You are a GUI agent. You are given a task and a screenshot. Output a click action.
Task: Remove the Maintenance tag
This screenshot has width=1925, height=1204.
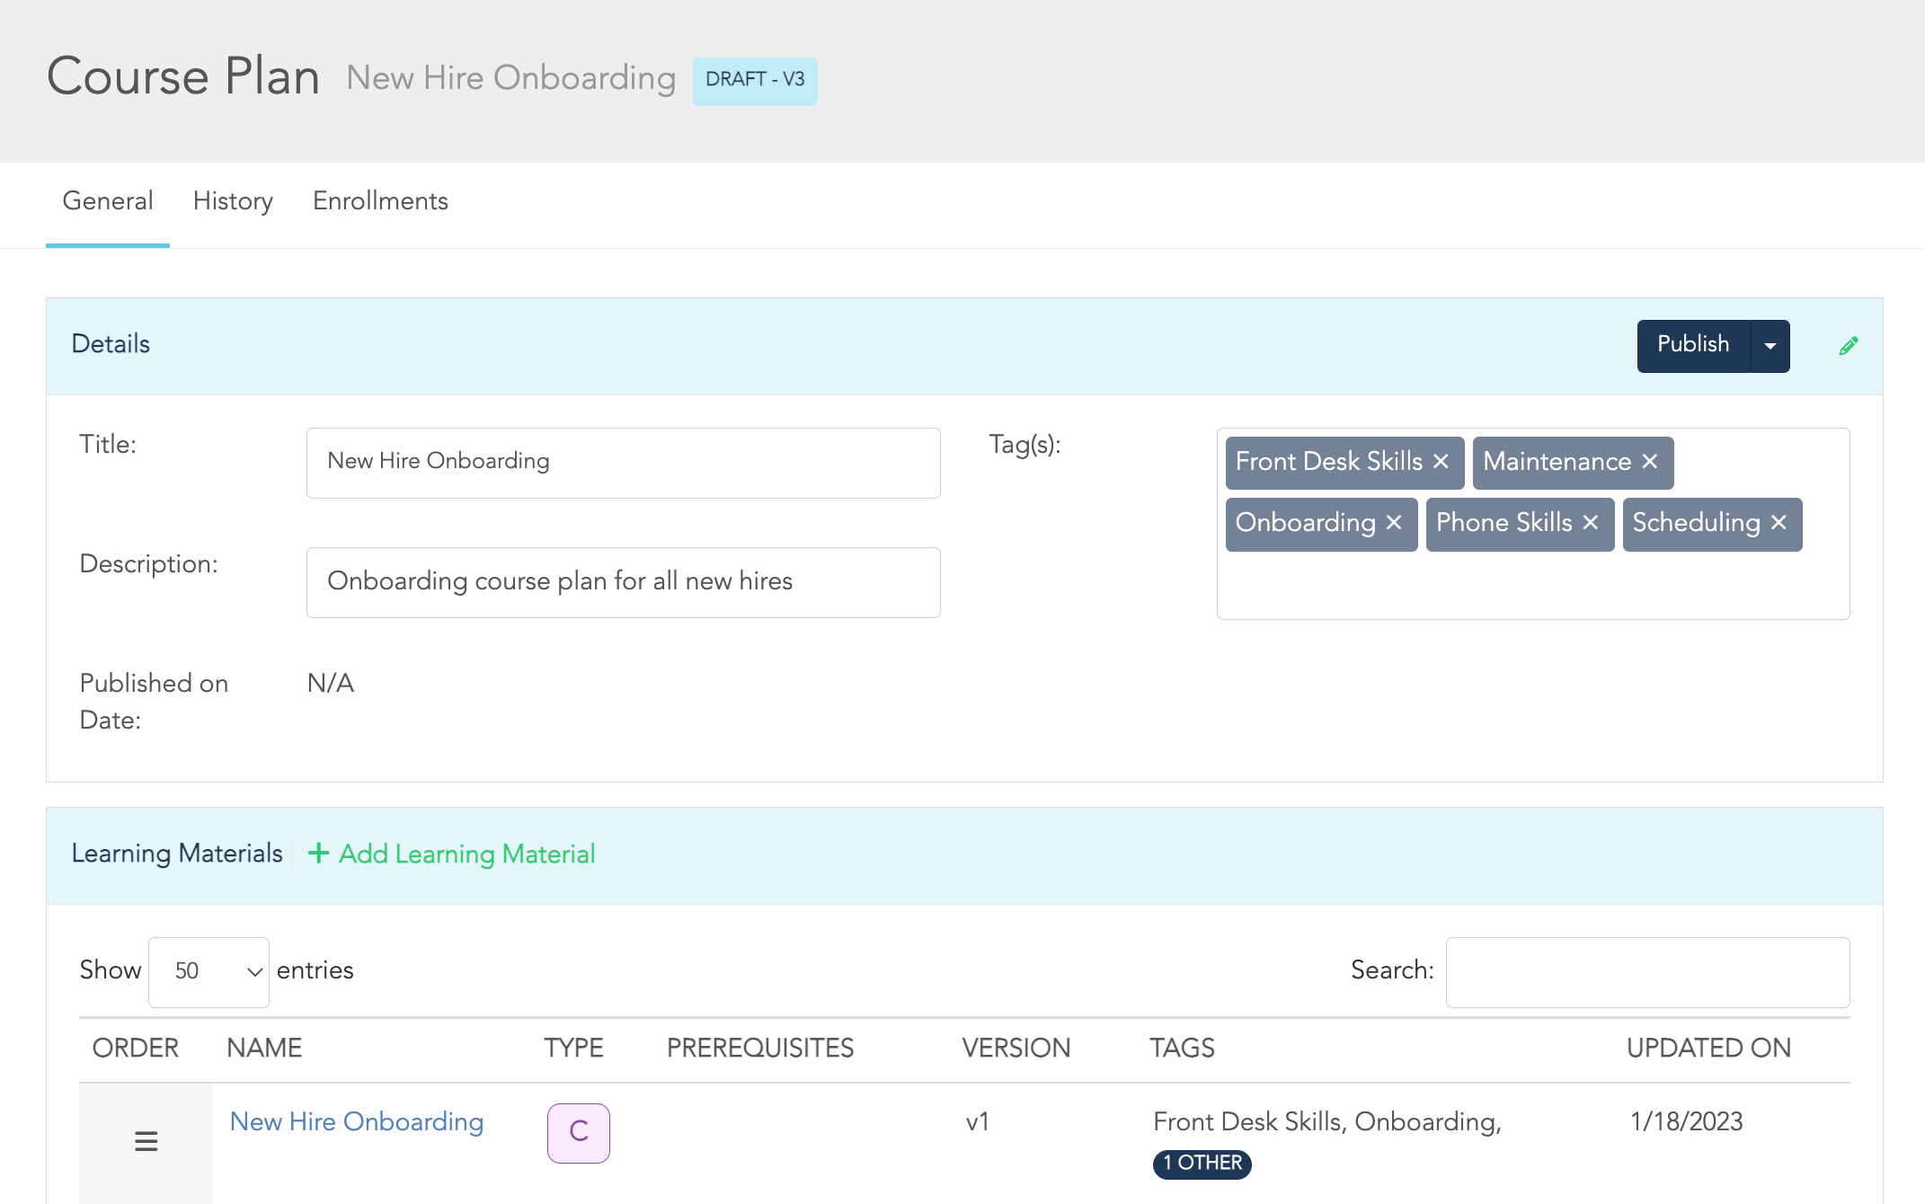pyautogui.click(x=1650, y=462)
